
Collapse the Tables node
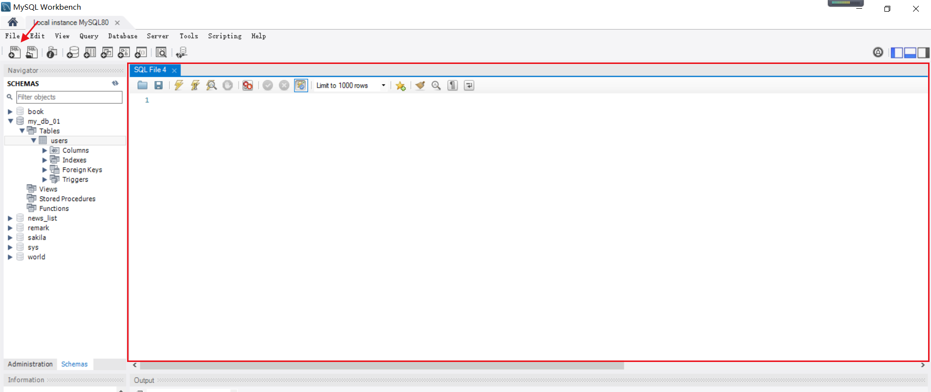(22, 131)
